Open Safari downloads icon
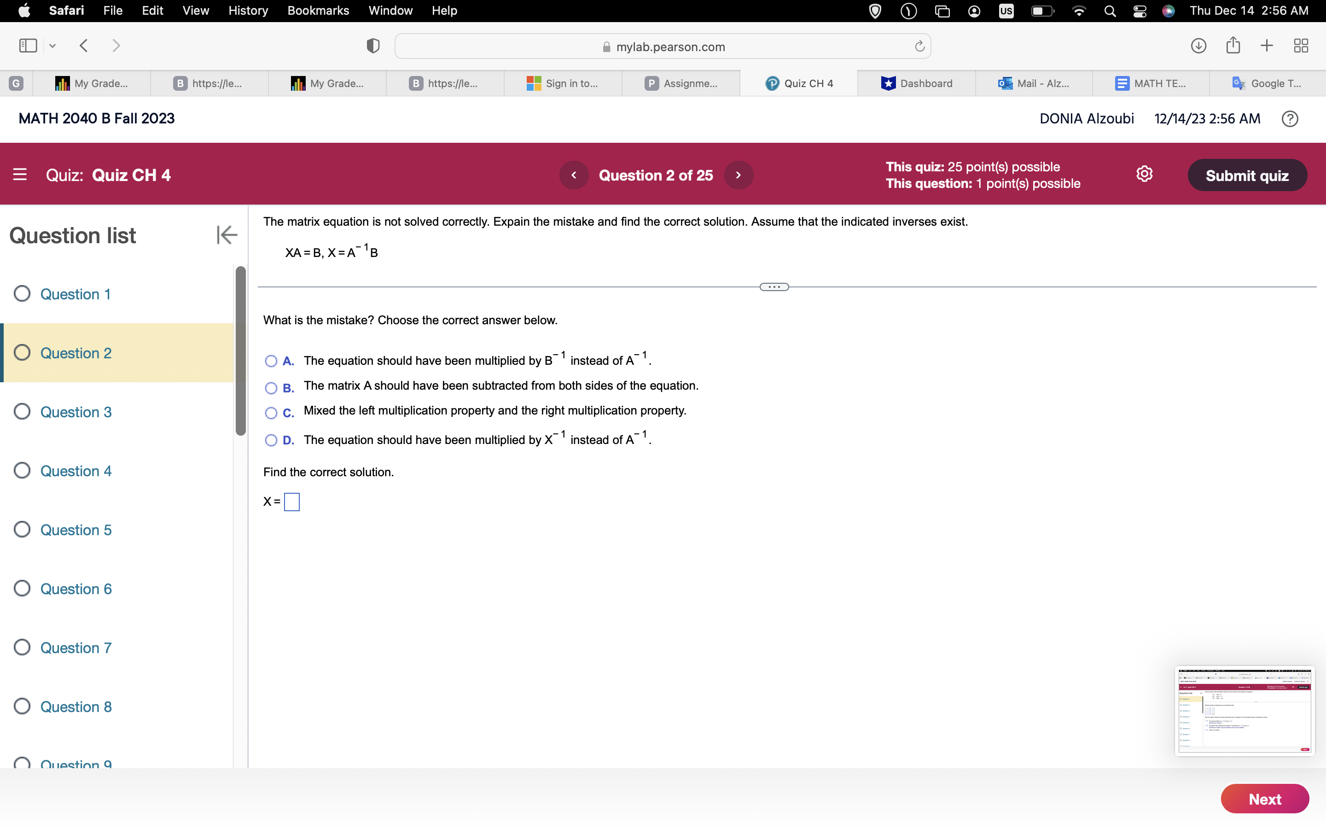The height and width of the screenshot is (829, 1326). click(x=1198, y=46)
